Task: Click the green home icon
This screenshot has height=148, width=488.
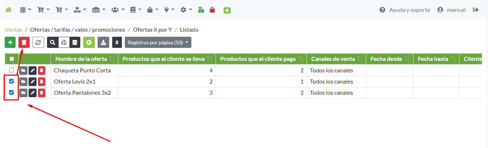Action: (x=8, y=10)
